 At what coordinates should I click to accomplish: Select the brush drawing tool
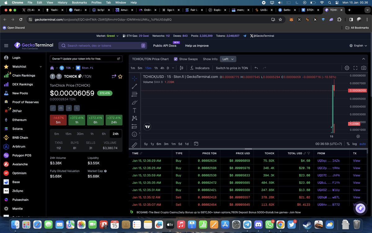tap(134, 102)
